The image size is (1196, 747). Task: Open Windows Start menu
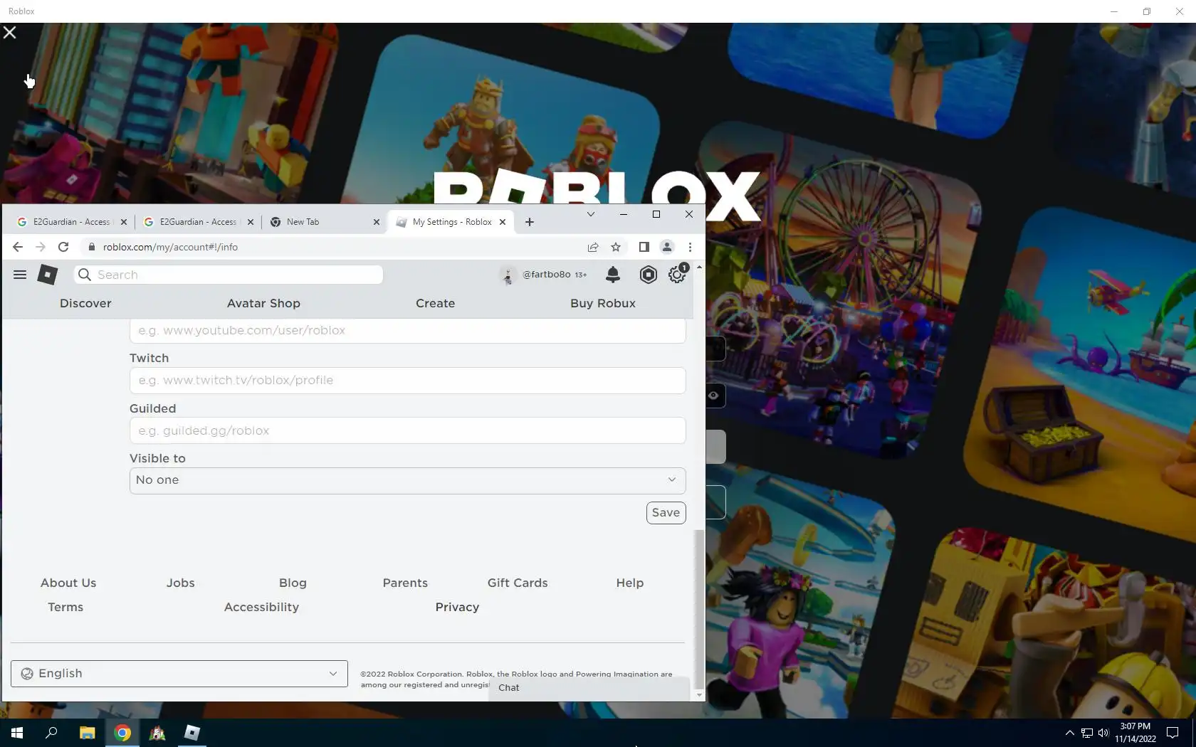(x=17, y=733)
